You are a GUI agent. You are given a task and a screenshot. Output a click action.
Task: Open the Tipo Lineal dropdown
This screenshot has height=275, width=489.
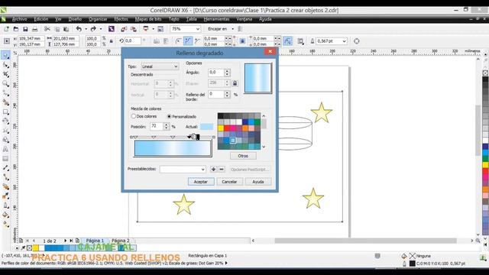coord(160,66)
